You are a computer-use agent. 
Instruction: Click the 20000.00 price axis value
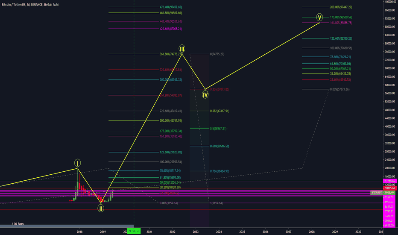(x=390, y=168)
